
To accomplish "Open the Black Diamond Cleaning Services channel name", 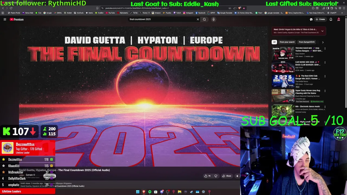I will coord(307,96).
